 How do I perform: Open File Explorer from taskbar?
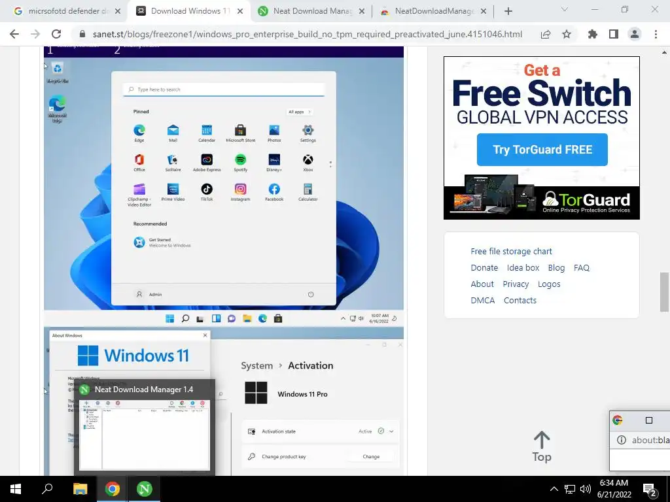point(80,489)
